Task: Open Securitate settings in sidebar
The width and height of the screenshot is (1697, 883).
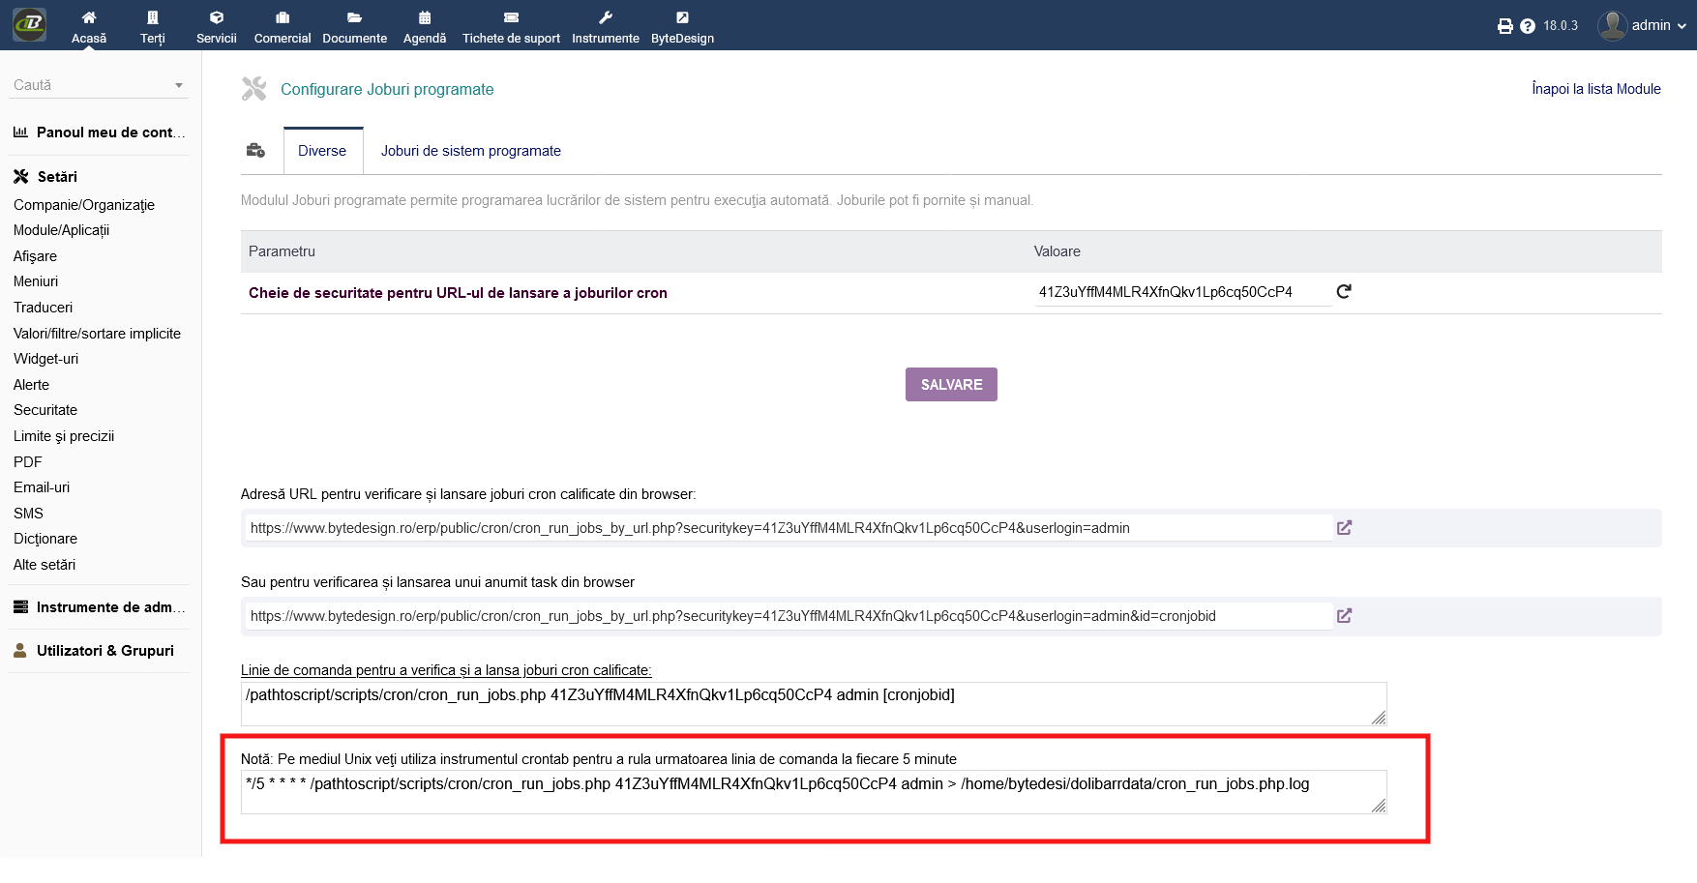Action: (x=45, y=410)
